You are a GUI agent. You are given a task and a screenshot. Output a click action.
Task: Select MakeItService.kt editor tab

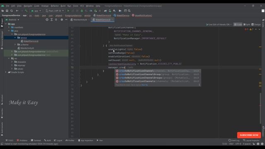103,20
